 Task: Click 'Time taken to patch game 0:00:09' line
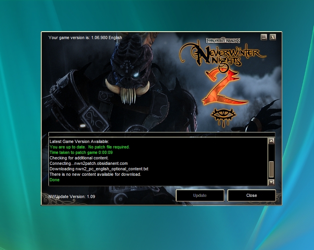[81, 152]
